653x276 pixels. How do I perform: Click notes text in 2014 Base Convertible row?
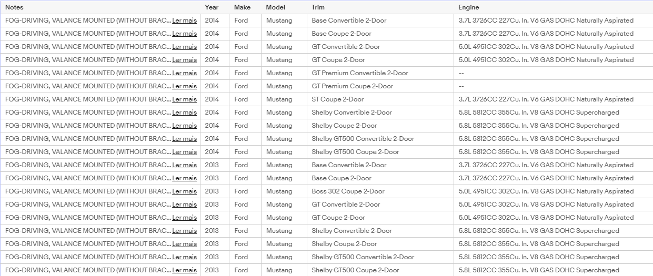point(88,21)
